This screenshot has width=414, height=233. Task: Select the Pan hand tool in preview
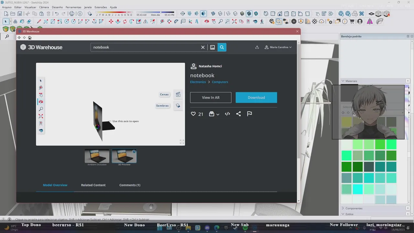point(41,95)
